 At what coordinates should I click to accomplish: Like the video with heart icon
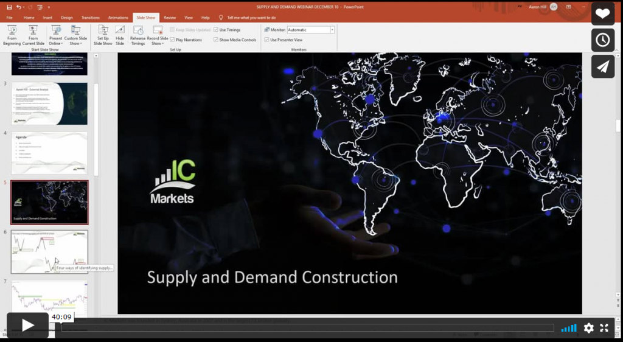click(x=603, y=14)
